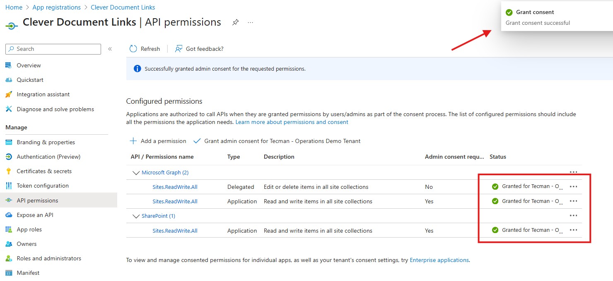This screenshot has width=613, height=281.
Task: Open the ellipsis menu for Microsoft Graph group
Action: point(573,172)
